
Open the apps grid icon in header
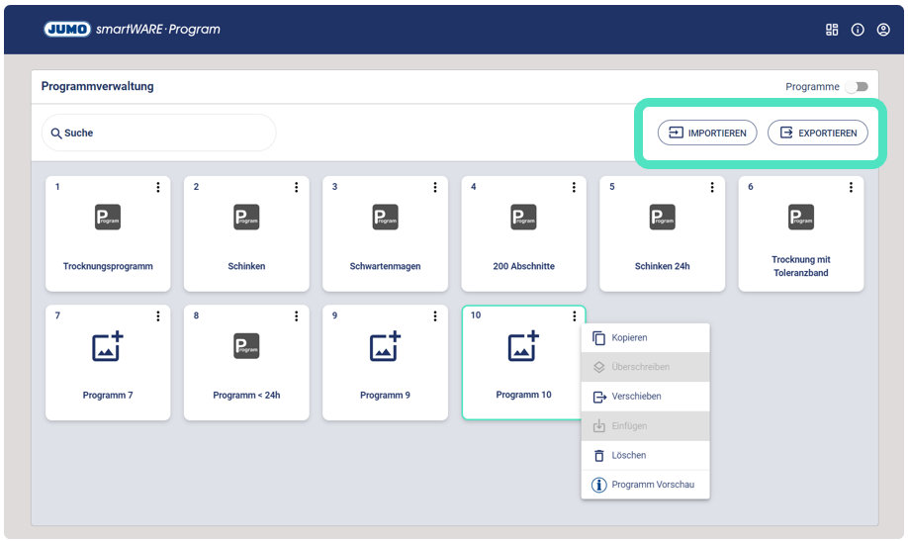(832, 30)
